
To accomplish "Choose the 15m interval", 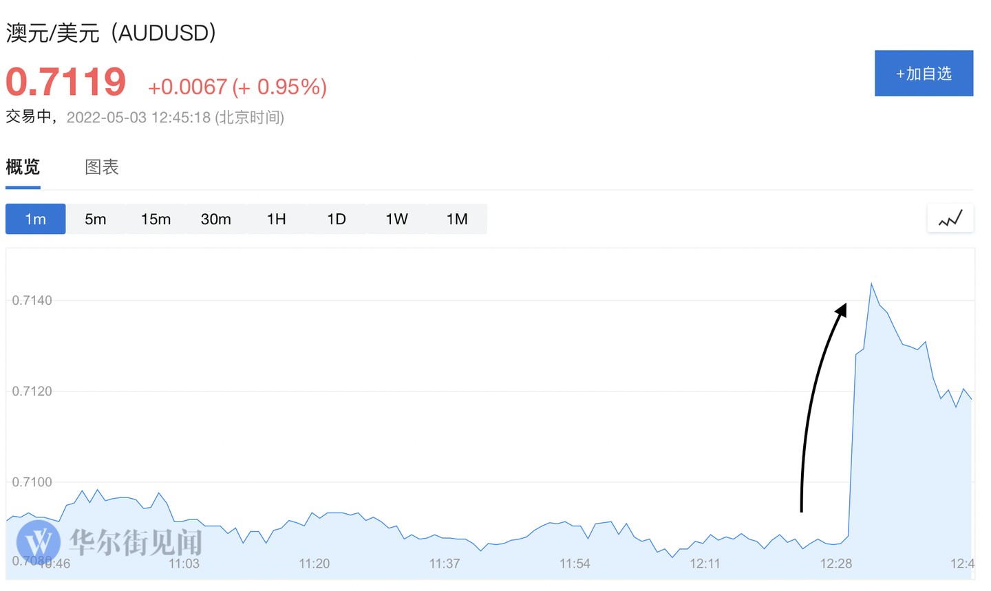I will tap(156, 219).
